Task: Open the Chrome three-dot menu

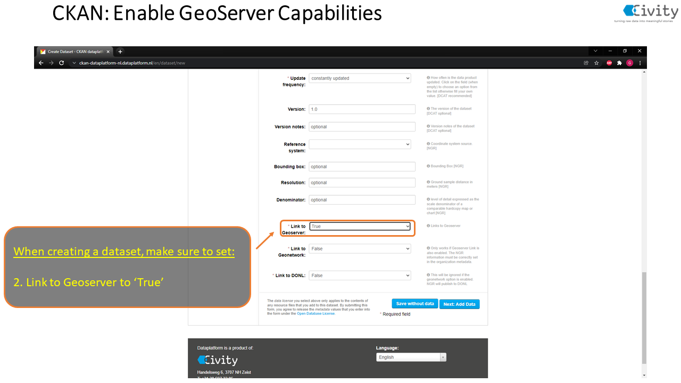Action: (640, 63)
